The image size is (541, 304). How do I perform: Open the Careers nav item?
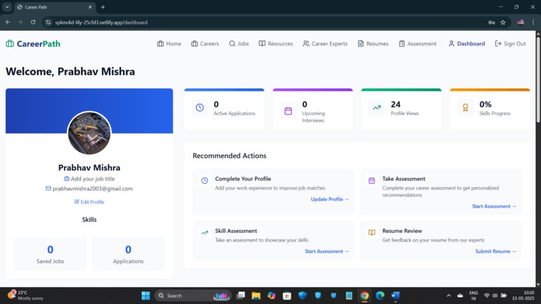click(x=205, y=44)
